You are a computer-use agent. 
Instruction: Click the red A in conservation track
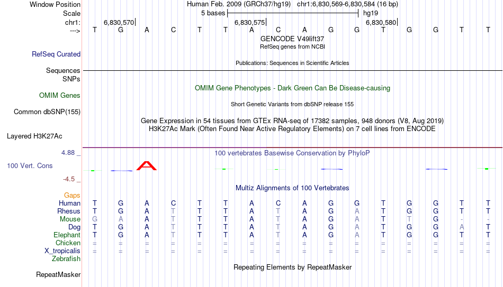(x=147, y=165)
